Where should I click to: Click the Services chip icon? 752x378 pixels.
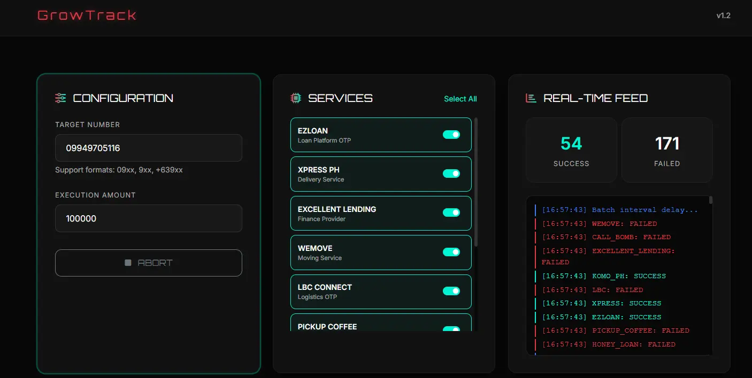tap(296, 98)
